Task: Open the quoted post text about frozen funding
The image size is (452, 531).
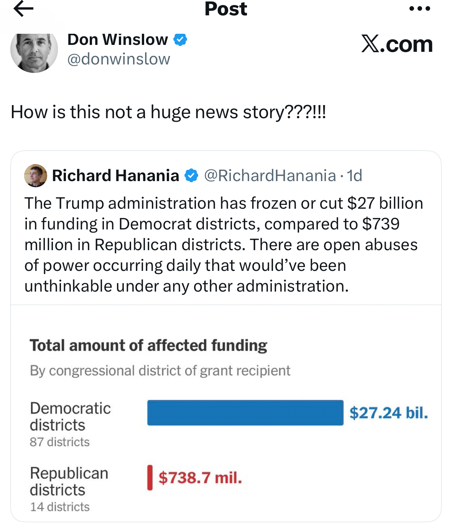Action: pyautogui.click(x=224, y=244)
